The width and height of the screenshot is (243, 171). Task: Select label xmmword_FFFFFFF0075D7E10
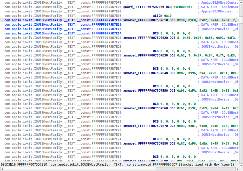146,20
